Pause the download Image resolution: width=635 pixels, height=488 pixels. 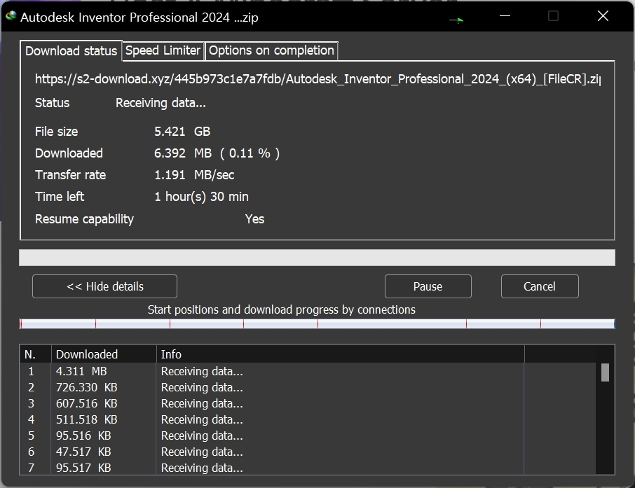pos(428,286)
